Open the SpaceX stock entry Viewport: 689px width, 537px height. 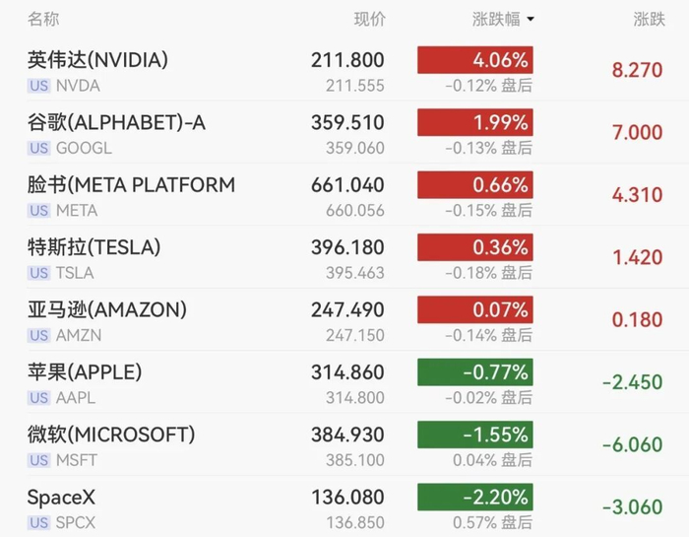tap(346, 507)
